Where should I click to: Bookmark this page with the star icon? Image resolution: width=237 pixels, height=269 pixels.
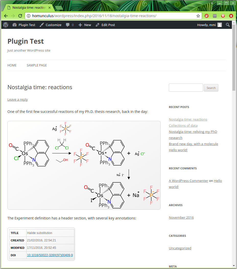pos(198,16)
